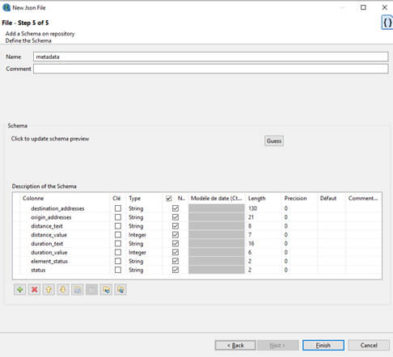Select the duration_text column name
The width and height of the screenshot is (393, 357).
47,243
